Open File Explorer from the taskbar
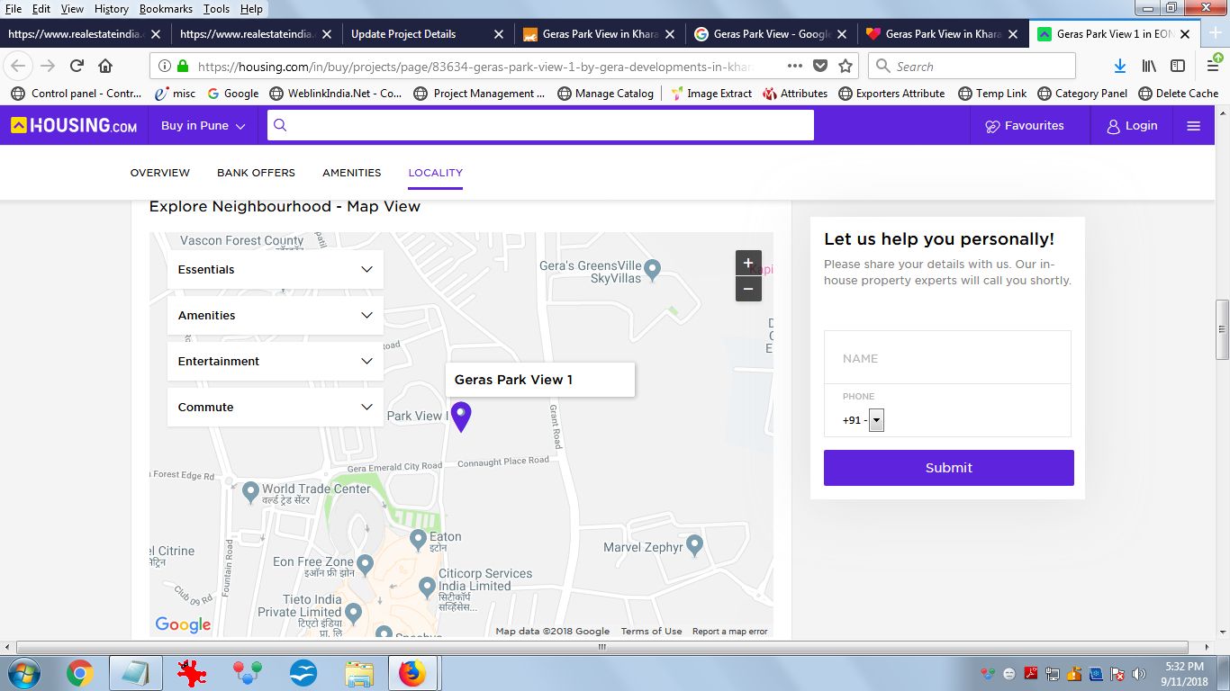This screenshot has height=691, width=1230. (x=359, y=673)
